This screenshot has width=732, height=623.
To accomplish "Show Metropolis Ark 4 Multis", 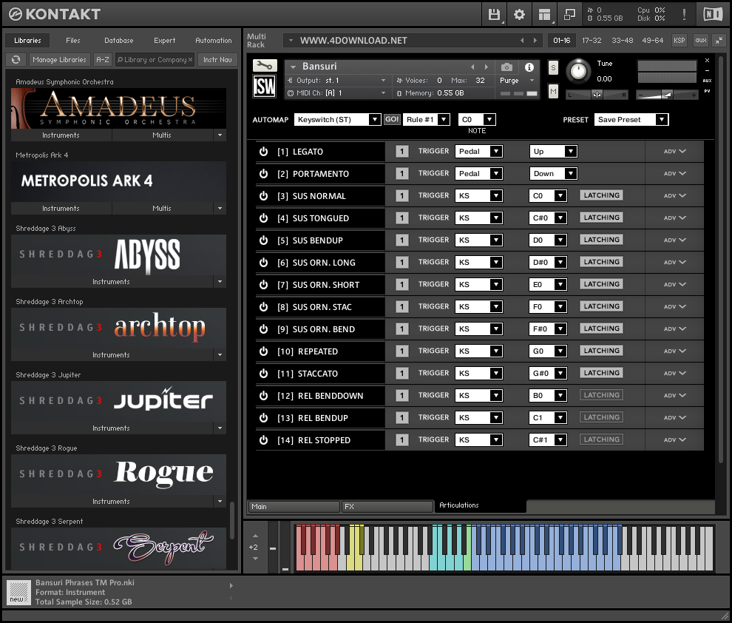I will point(161,209).
